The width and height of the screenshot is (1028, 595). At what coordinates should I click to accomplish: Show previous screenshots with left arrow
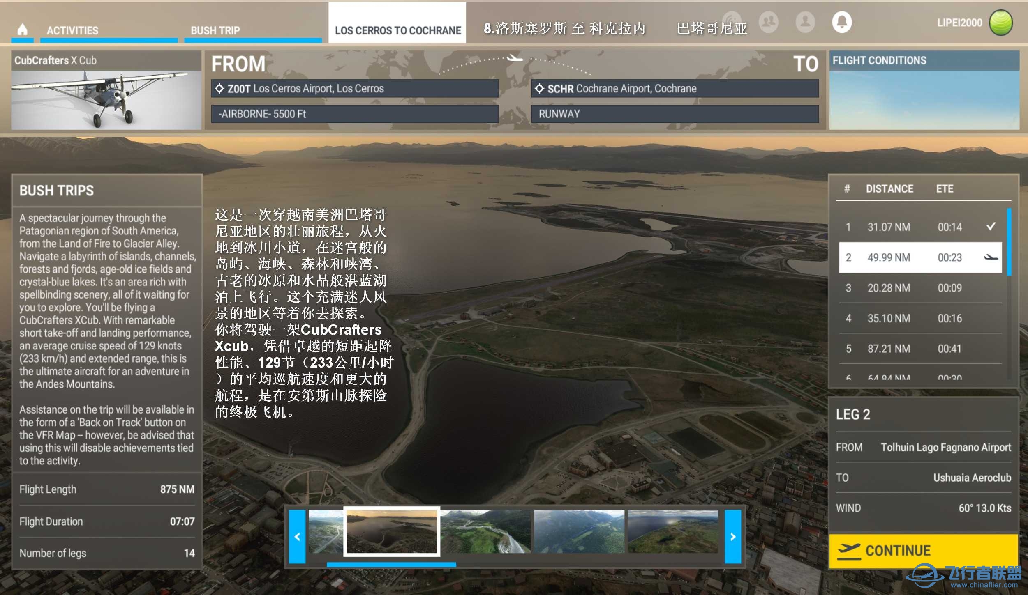[x=297, y=536]
